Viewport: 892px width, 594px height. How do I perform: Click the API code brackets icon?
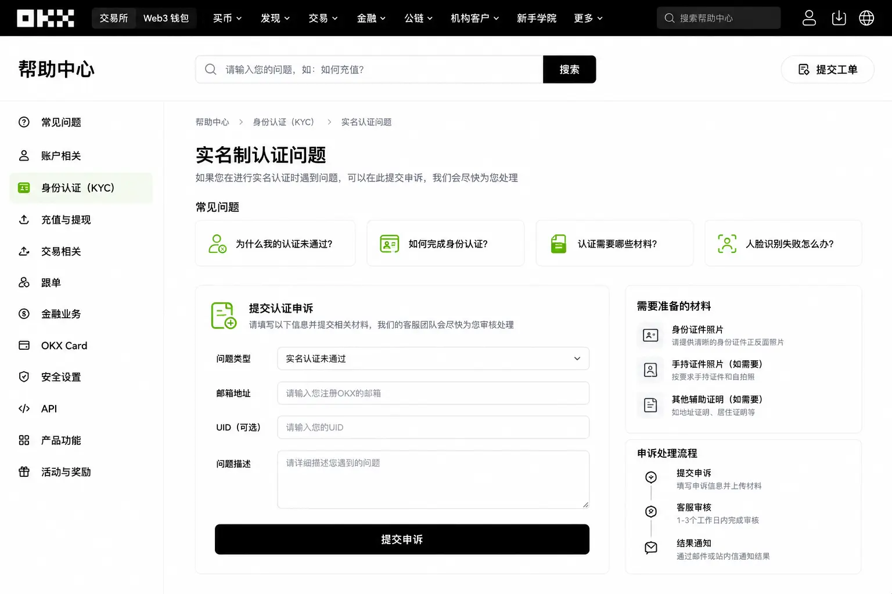[x=24, y=408]
